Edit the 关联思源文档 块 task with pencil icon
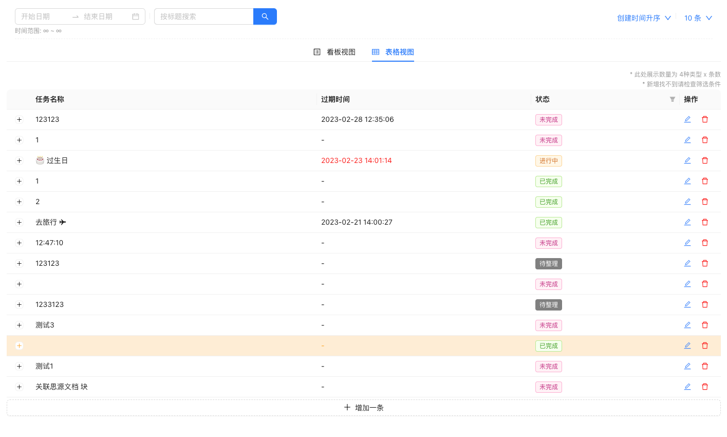The width and height of the screenshot is (727, 437). tap(687, 386)
